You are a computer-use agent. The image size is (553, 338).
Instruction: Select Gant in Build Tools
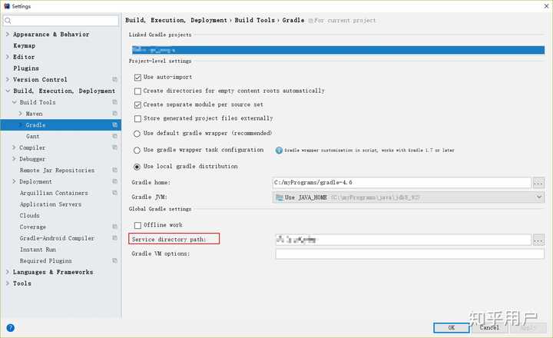(x=32, y=136)
